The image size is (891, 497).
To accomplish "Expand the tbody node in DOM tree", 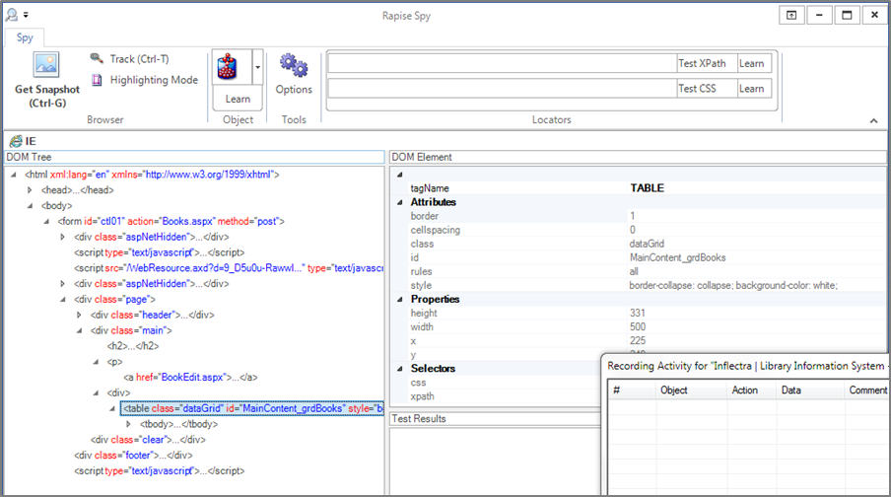I will click(129, 424).
